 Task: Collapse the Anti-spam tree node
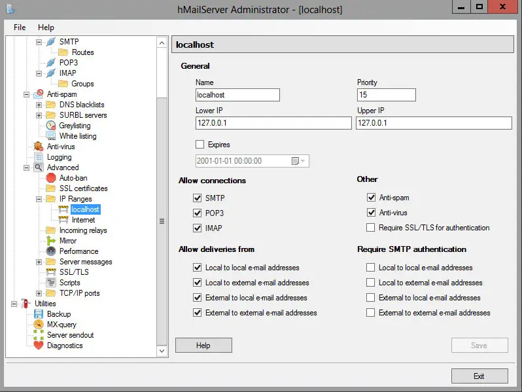27,94
